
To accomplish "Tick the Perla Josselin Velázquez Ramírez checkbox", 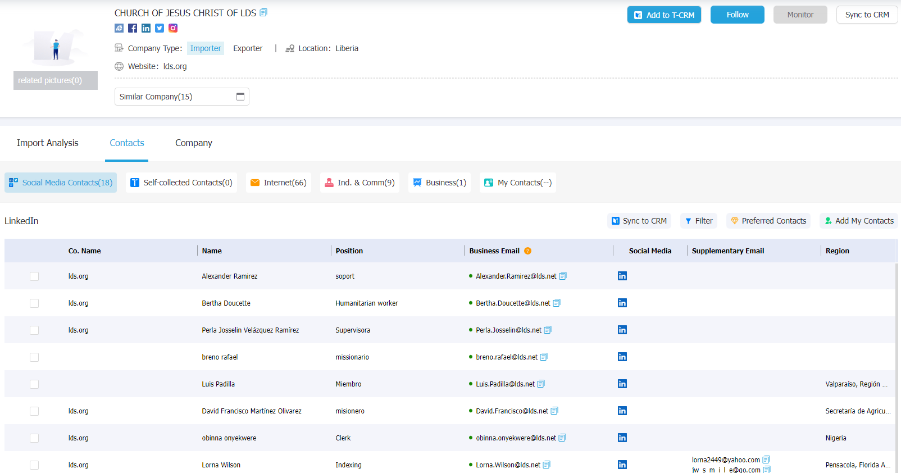I will (x=34, y=330).
